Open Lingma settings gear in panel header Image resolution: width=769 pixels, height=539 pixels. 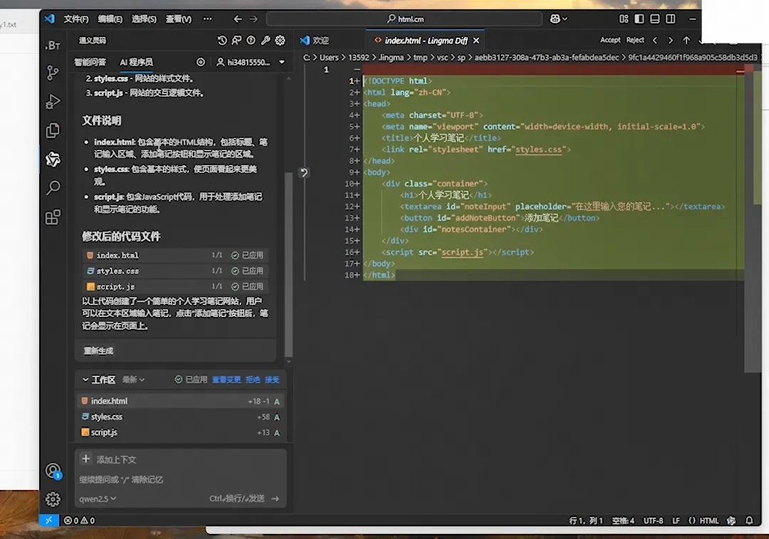[x=280, y=41]
